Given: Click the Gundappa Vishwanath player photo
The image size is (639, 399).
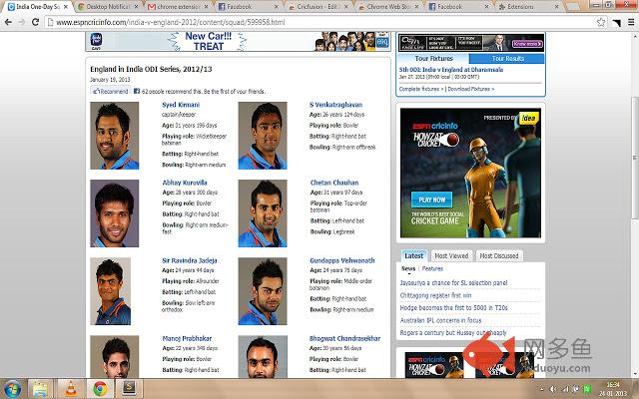Looking at the screenshot, I should tap(263, 291).
